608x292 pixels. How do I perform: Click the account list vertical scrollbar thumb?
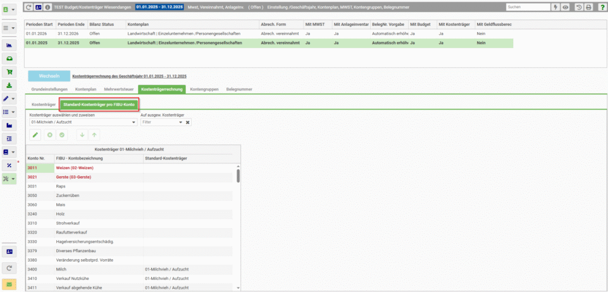click(238, 175)
